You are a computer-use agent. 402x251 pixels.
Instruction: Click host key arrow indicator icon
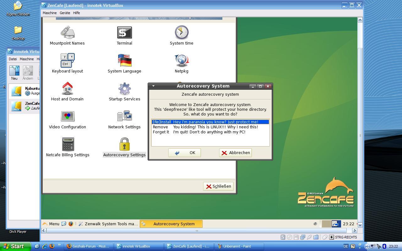[x=332, y=237]
